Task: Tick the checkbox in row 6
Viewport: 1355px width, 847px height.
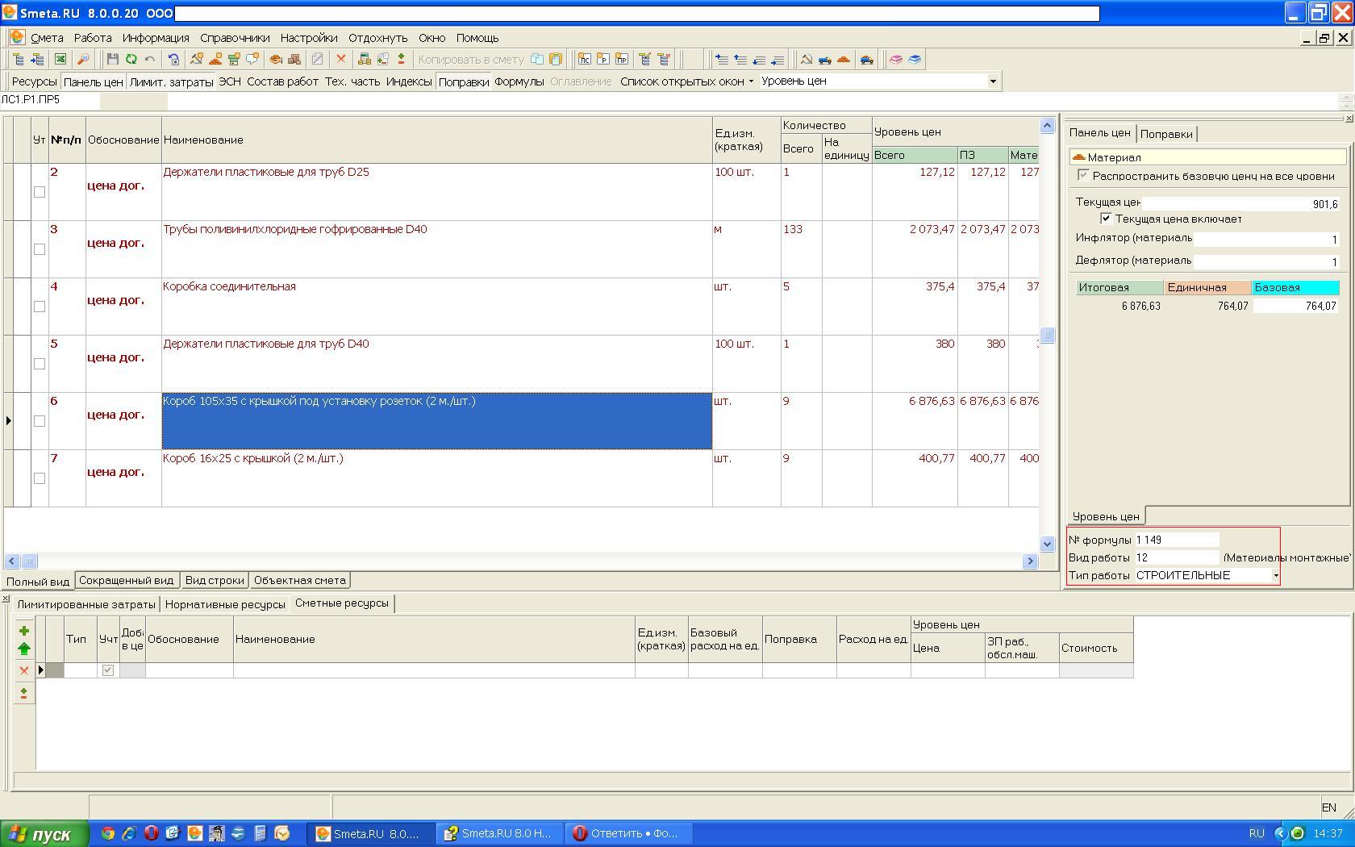Action: click(x=39, y=421)
